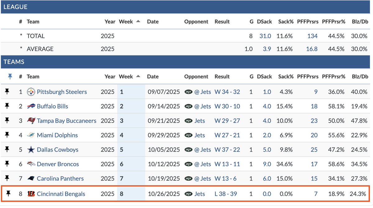Open the Buffalo Bills team link

tap(53, 106)
